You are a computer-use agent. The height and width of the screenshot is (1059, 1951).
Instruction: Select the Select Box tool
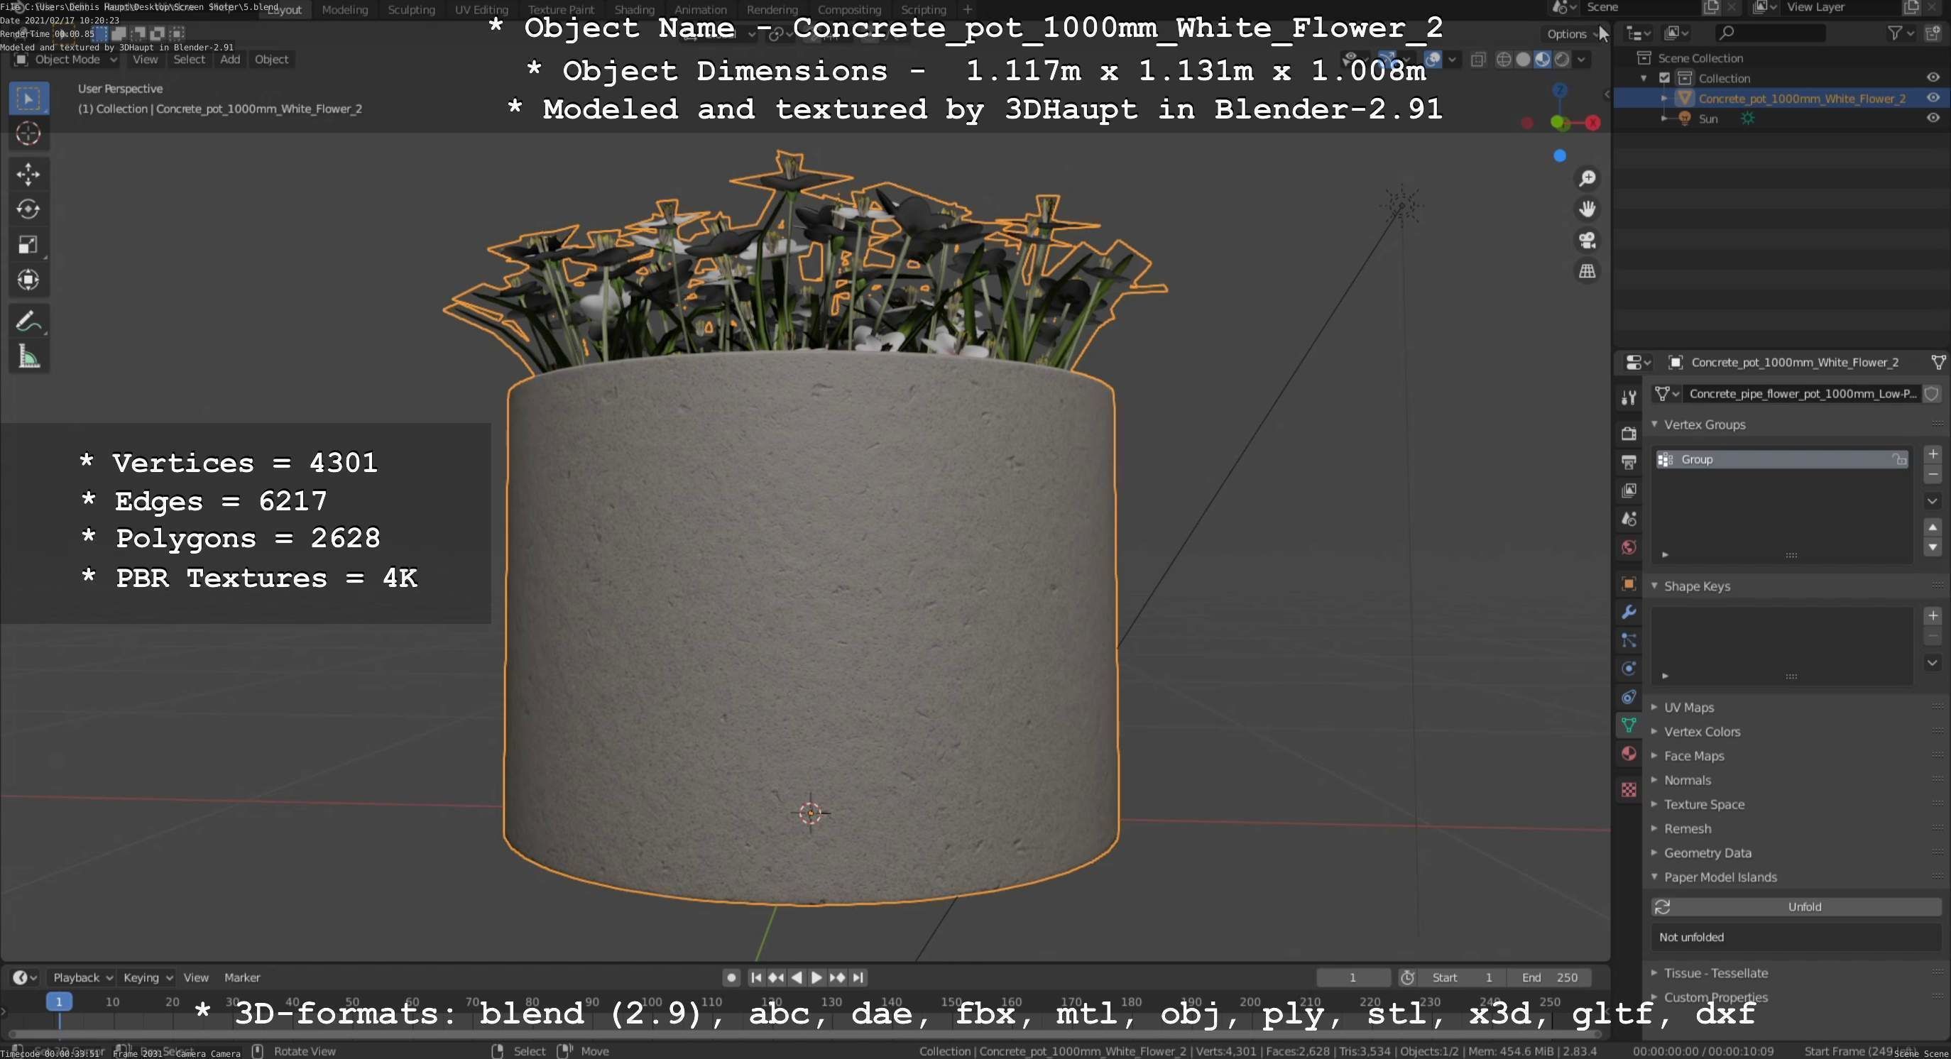tap(29, 99)
